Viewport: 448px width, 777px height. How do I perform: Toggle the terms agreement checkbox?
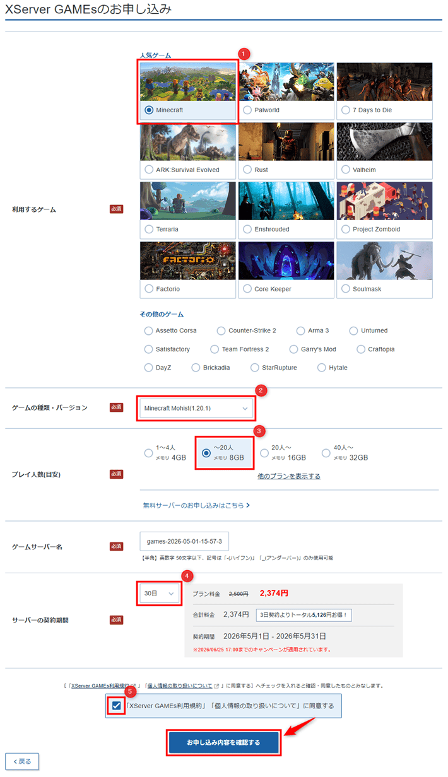tap(116, 705)
